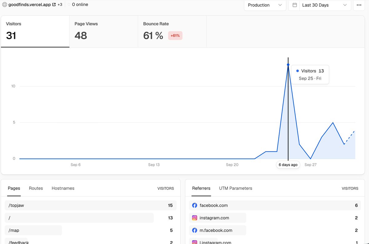The height and width of the screenshot is (244, 369).
Task: Open external link icon next to domain
Action: pyautogui.click(x=54, y=5)
